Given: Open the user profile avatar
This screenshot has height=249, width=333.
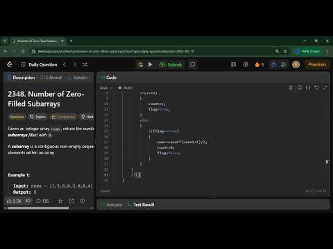Looking at the screenshot, I should tap(296, 64).
